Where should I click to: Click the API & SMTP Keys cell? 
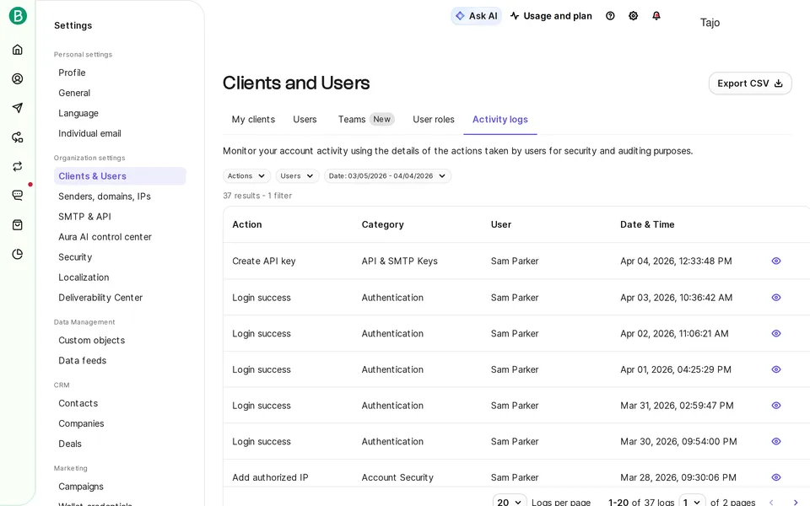pos(399,261)
